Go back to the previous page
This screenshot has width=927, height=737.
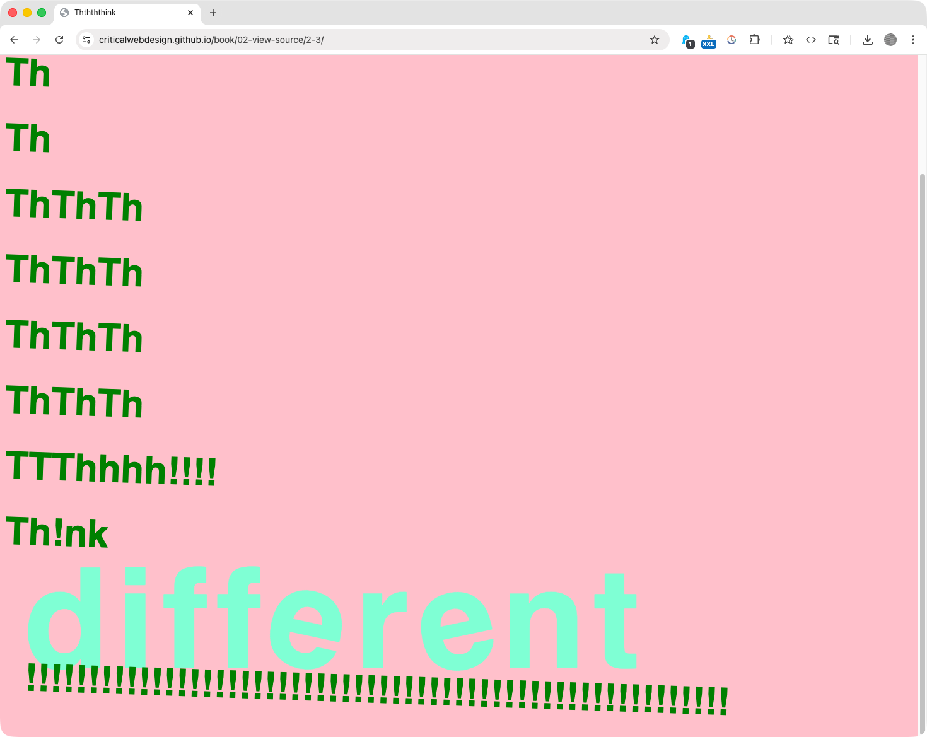click(14, 40)
